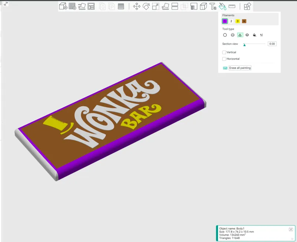
Task: Select white filament 2 swatch
Action: (x=231, y=21)
